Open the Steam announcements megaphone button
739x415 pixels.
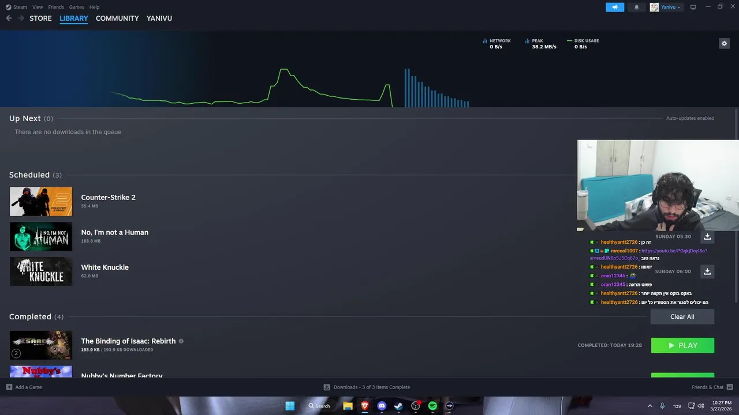click(x=615, y=7)
